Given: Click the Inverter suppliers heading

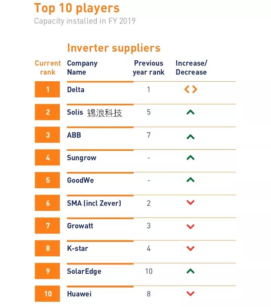Looking at the screenshot, I should coord(114,48).
